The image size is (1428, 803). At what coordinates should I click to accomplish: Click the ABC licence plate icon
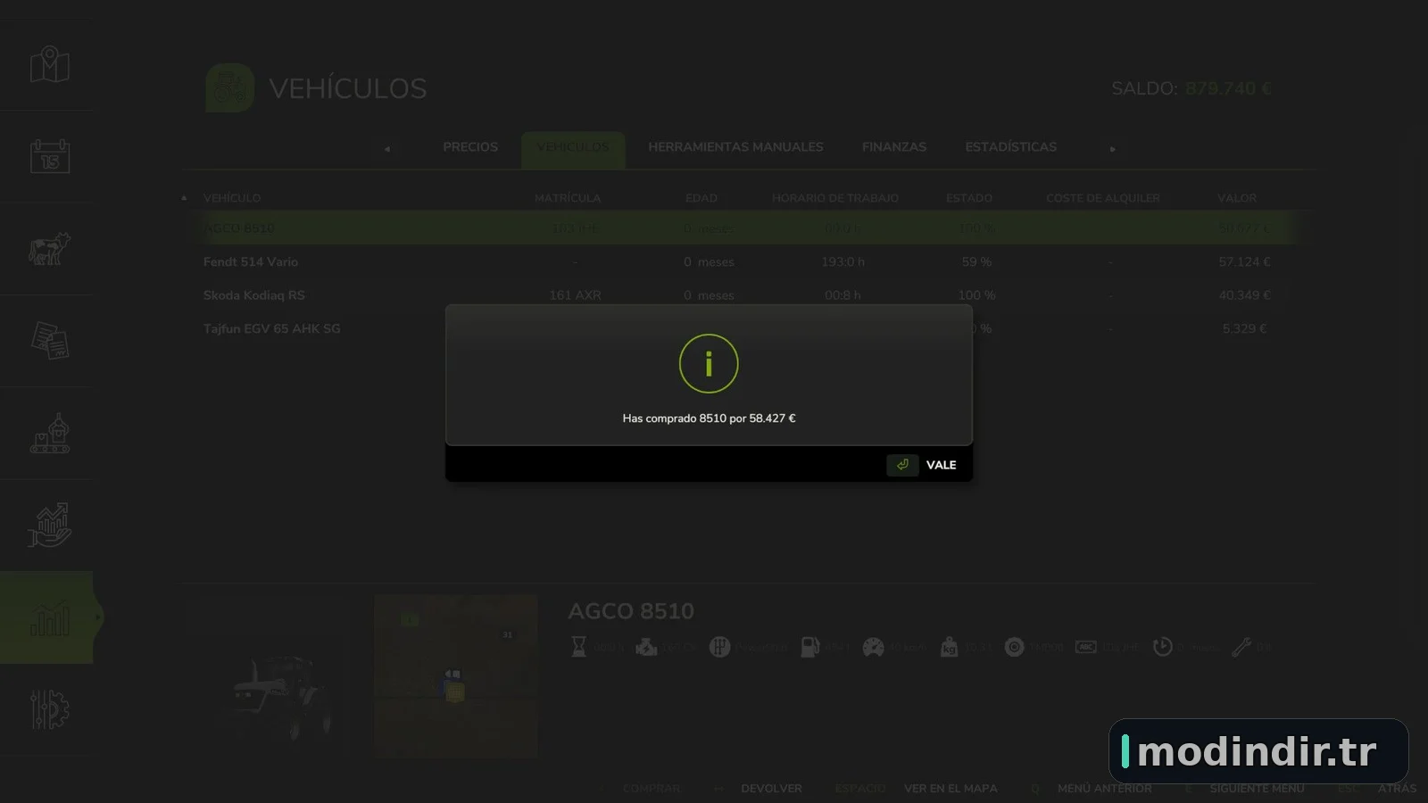click(1086, 647)
